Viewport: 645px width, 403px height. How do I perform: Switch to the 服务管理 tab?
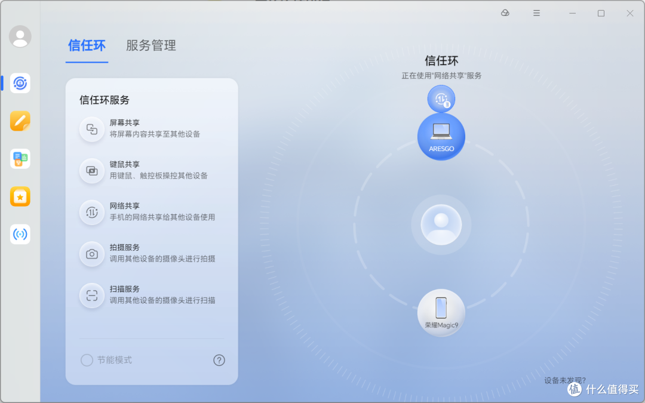coord(151,45)
